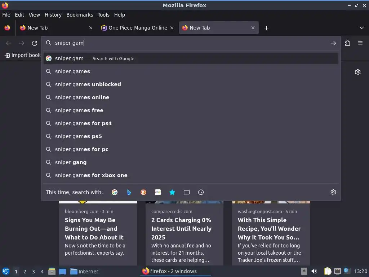This screenshot has height=277, width=369.
Task: Click 'firefox - 2 windows' taskbar entry
Action: (x=175, y=271)
